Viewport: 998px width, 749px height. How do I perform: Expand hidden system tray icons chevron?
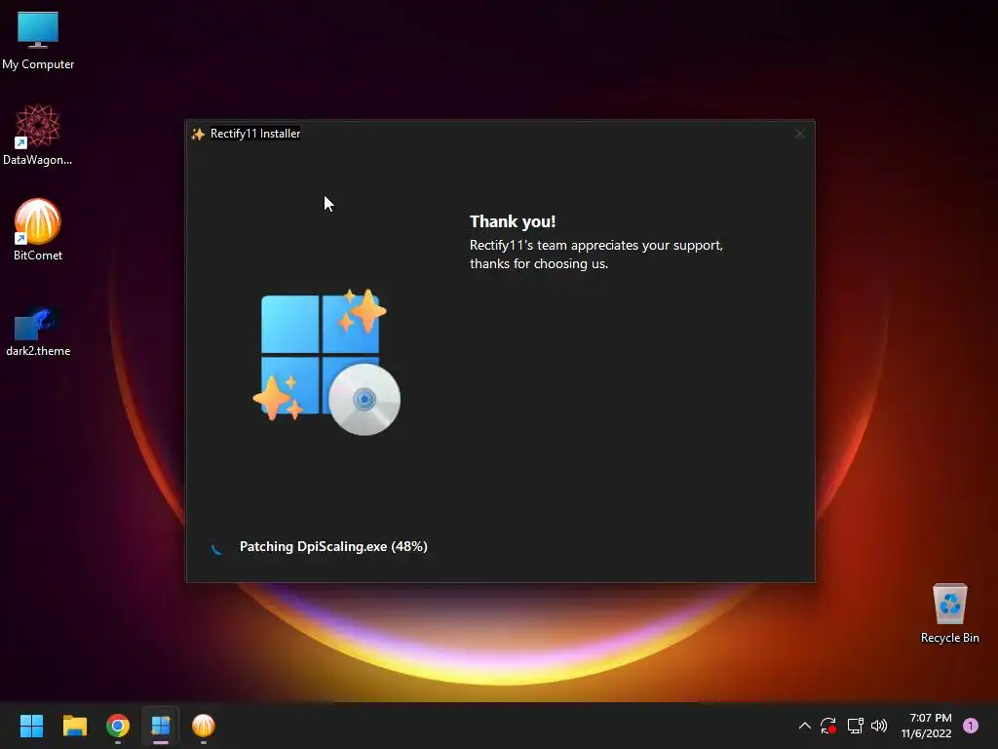[804, 726]
